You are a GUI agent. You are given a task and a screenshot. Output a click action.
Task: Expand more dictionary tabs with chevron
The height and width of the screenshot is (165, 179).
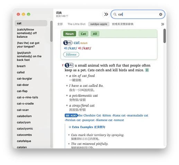(162, 24)
